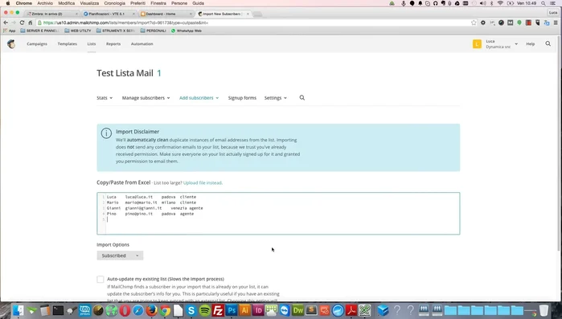
Task: Click the Signup forms link
Action: 242,98
